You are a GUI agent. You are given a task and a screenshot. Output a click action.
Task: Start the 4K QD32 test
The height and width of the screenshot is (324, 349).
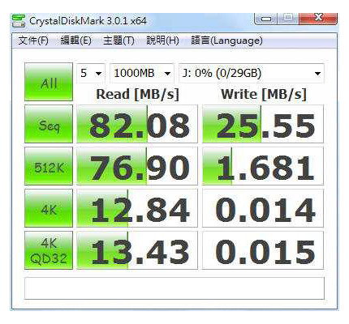(x=49, y=250)
